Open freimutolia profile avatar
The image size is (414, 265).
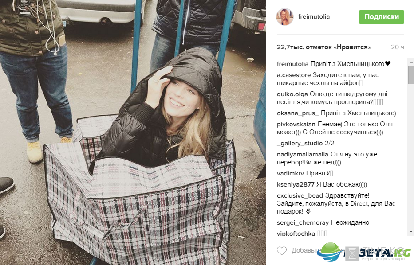coord(285,16)
